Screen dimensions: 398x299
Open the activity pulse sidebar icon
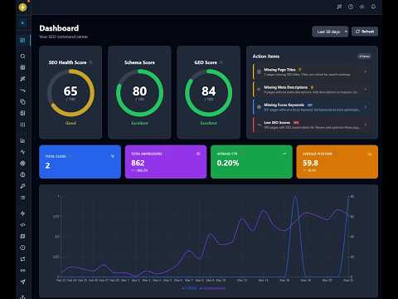(22, 152)
